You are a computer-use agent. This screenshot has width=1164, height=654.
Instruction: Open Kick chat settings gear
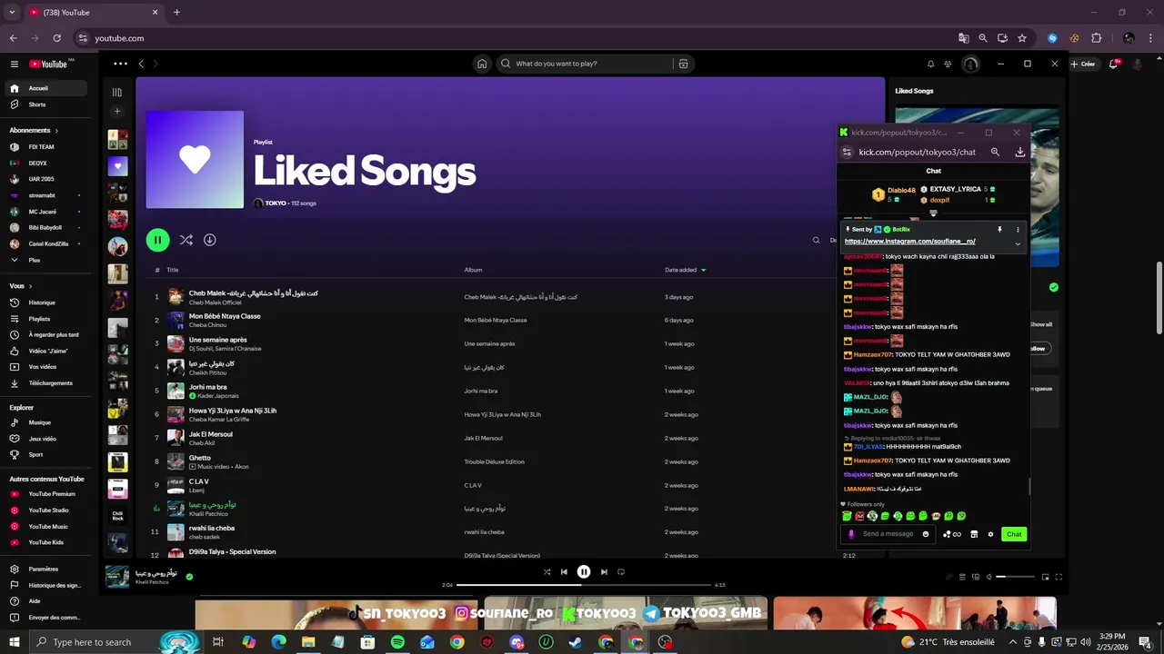pyautogui.click(x=990, y=534)
